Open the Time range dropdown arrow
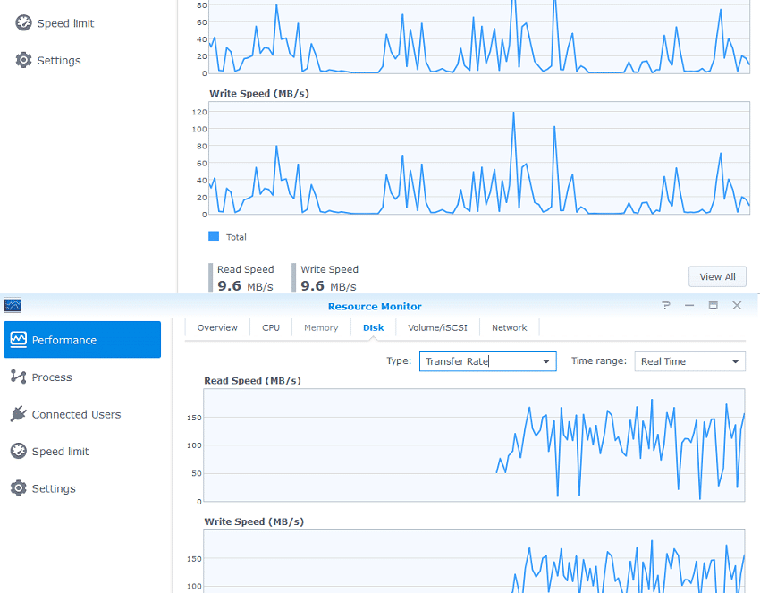Image resolution: width=760 pixels, height=593 pixels. (x=735, y=361)
